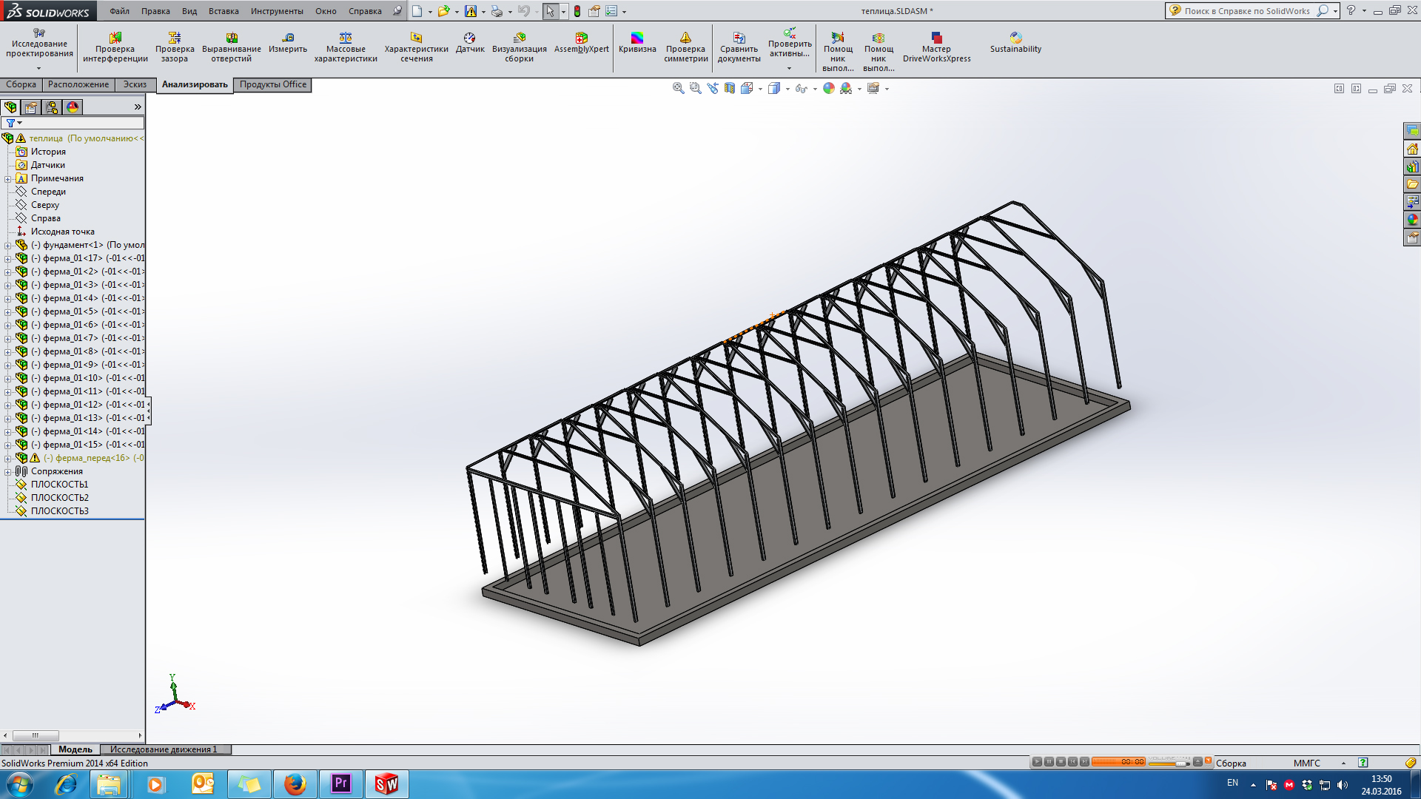The width and height of the screenshot is (1421, 799).
Task: Click the Windows Start button
Action: pyautogui.click(x=20, y=784)
